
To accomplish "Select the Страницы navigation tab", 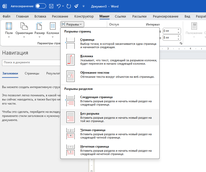I will click(x=32, y=73).
